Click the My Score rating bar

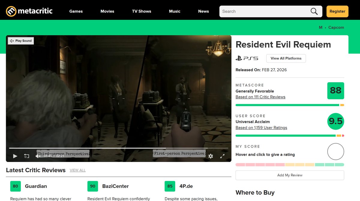point(290,165)
